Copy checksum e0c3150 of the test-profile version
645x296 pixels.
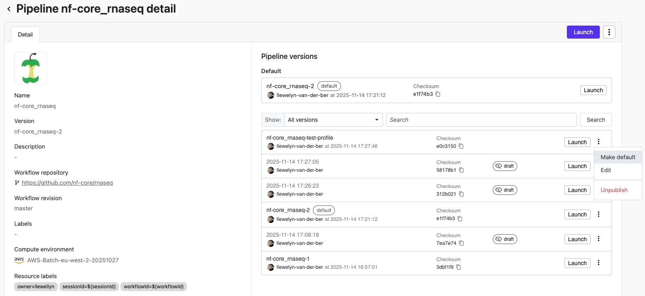click(461, 146)
